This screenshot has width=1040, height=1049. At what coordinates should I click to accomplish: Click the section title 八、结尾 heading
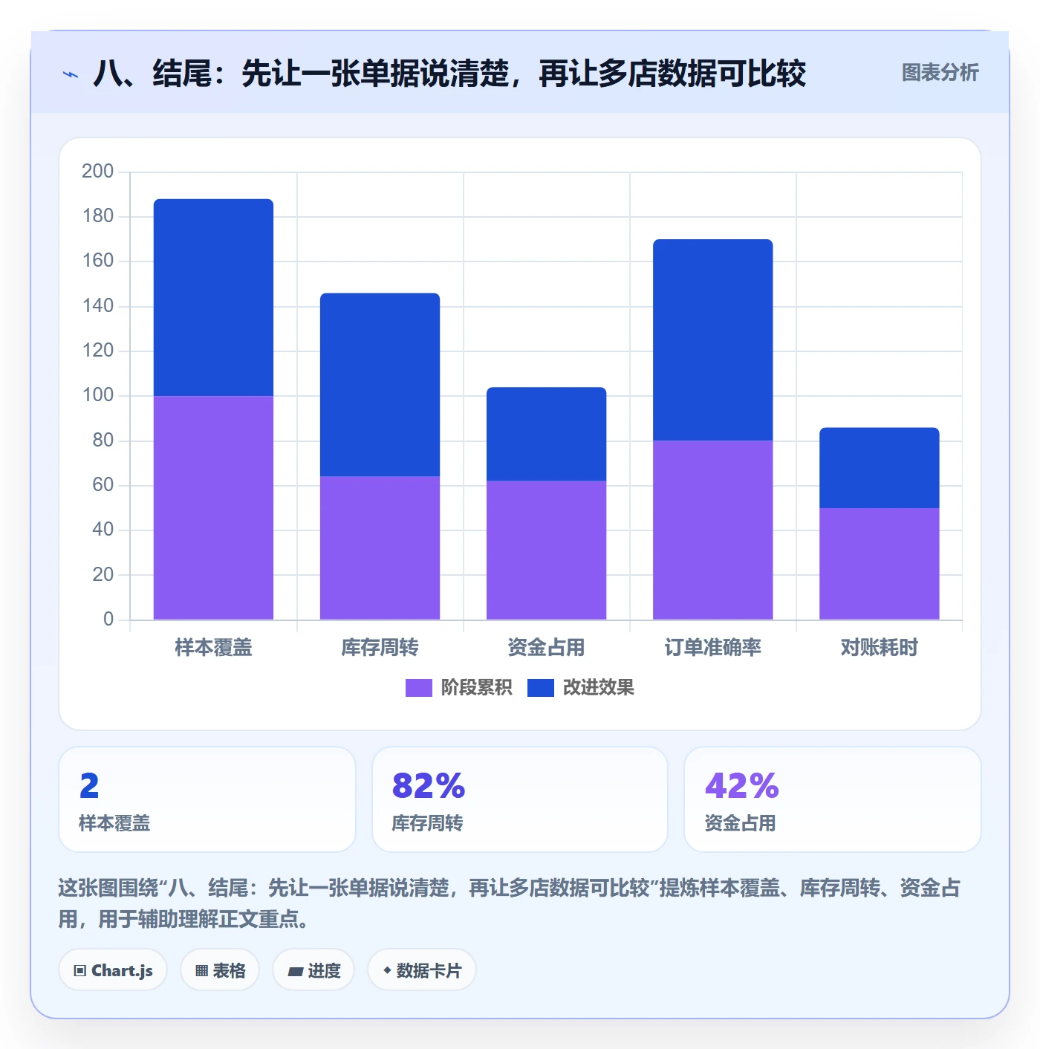coord(449,74)
